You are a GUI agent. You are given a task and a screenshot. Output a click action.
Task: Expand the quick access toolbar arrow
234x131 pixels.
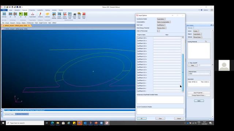[22, 7]
